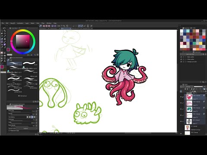The image size is (207, 155).
Task: Select the Zoom magnifier tool
Action: tap(2, 31)
